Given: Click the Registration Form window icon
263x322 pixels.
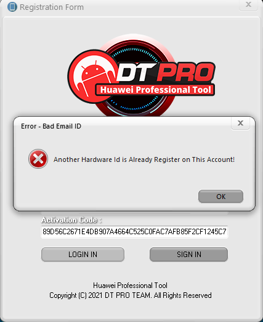Looking at the screenshot, I should pyautogui.click(x=12, y=7).
